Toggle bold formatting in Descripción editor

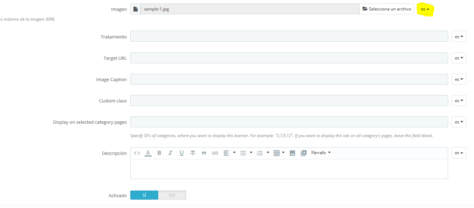coord(159,153)
